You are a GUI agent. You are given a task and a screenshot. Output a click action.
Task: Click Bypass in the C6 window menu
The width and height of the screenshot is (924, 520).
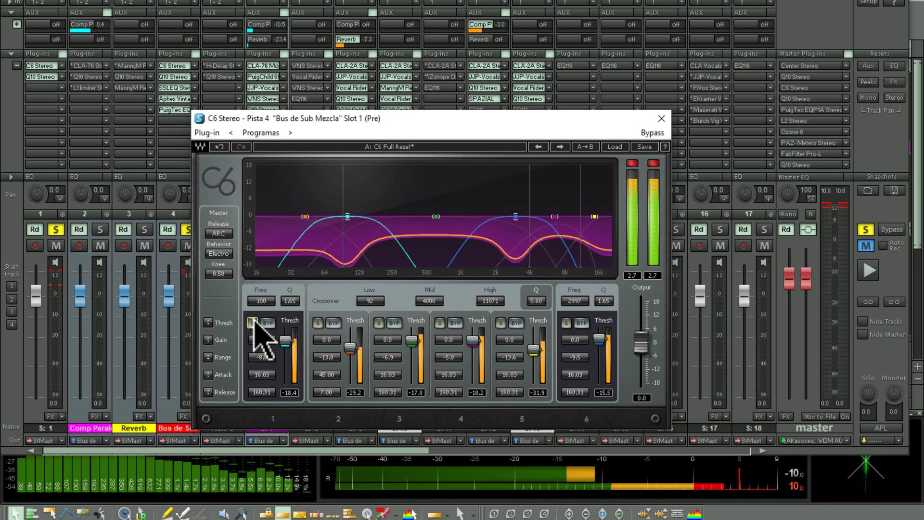pos(652,133)
